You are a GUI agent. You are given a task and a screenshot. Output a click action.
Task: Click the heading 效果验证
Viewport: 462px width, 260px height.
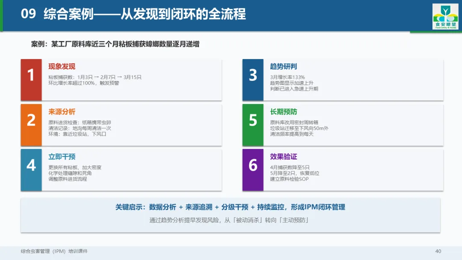pyautogui.click(x=284, y=157)
